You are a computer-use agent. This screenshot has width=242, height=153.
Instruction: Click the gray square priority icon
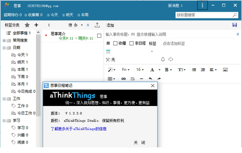pos(108,43)
